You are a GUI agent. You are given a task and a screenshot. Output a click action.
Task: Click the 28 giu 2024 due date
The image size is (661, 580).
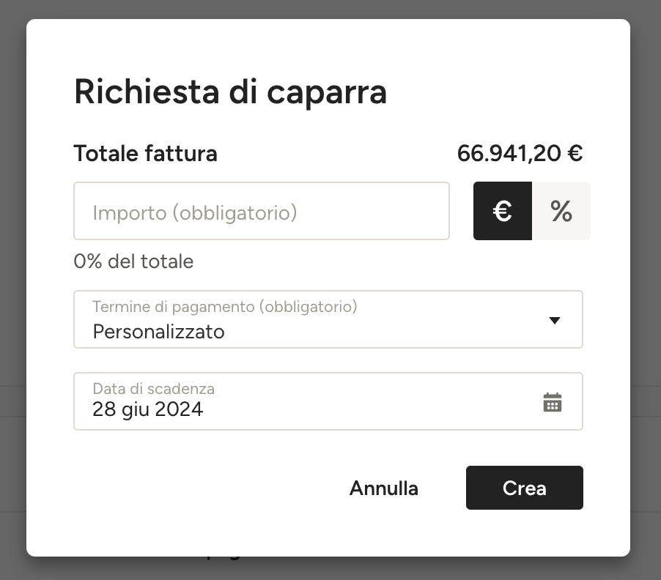click(x=147, y=409)
